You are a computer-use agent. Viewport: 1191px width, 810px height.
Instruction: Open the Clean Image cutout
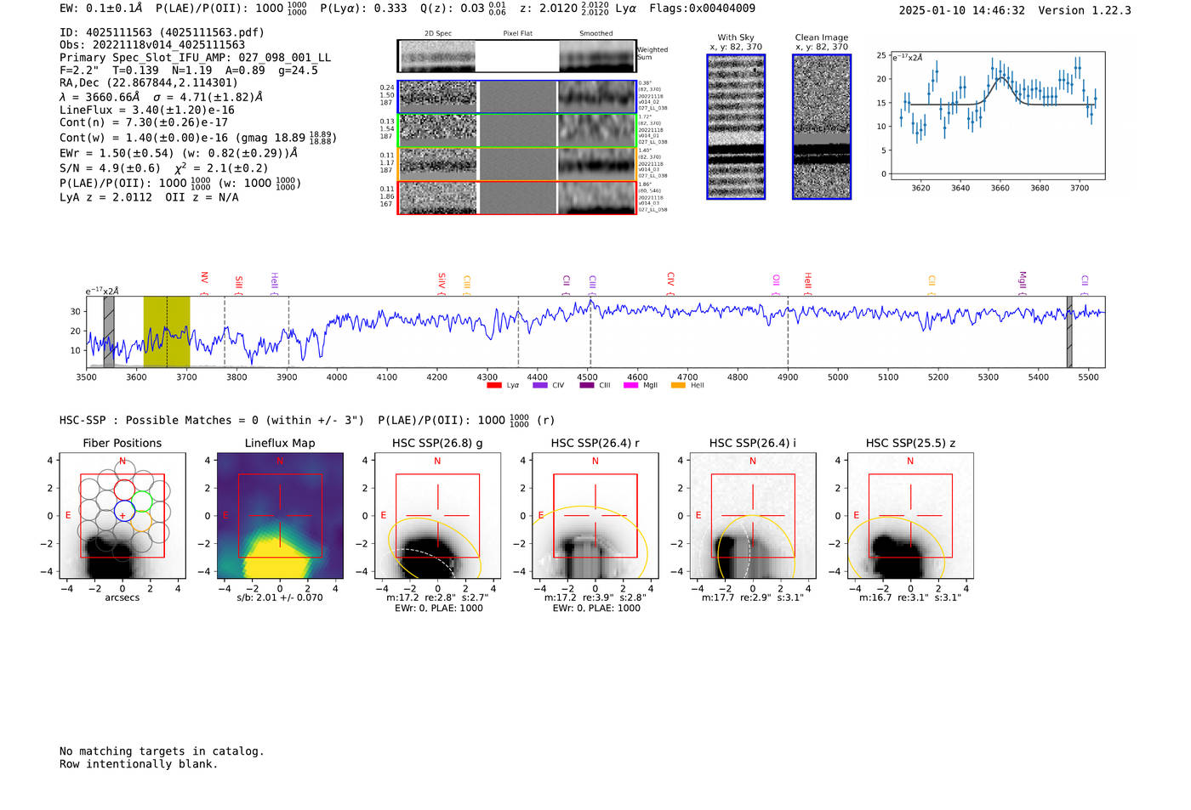pos(822,127)
